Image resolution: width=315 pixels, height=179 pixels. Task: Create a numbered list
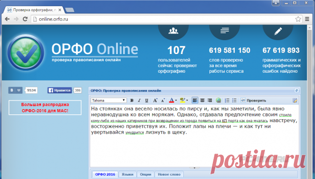(x=227, y=101)
